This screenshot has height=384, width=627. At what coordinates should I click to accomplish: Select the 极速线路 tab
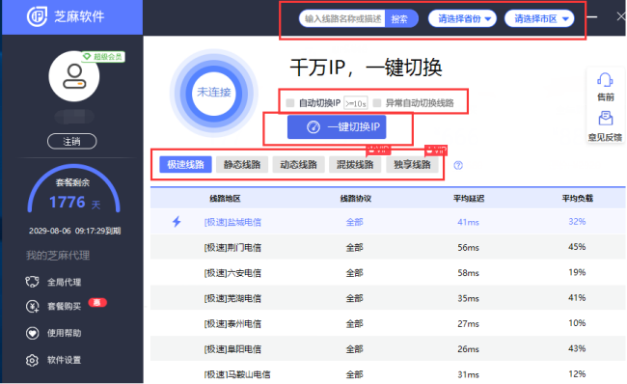(x=185, y=164)
